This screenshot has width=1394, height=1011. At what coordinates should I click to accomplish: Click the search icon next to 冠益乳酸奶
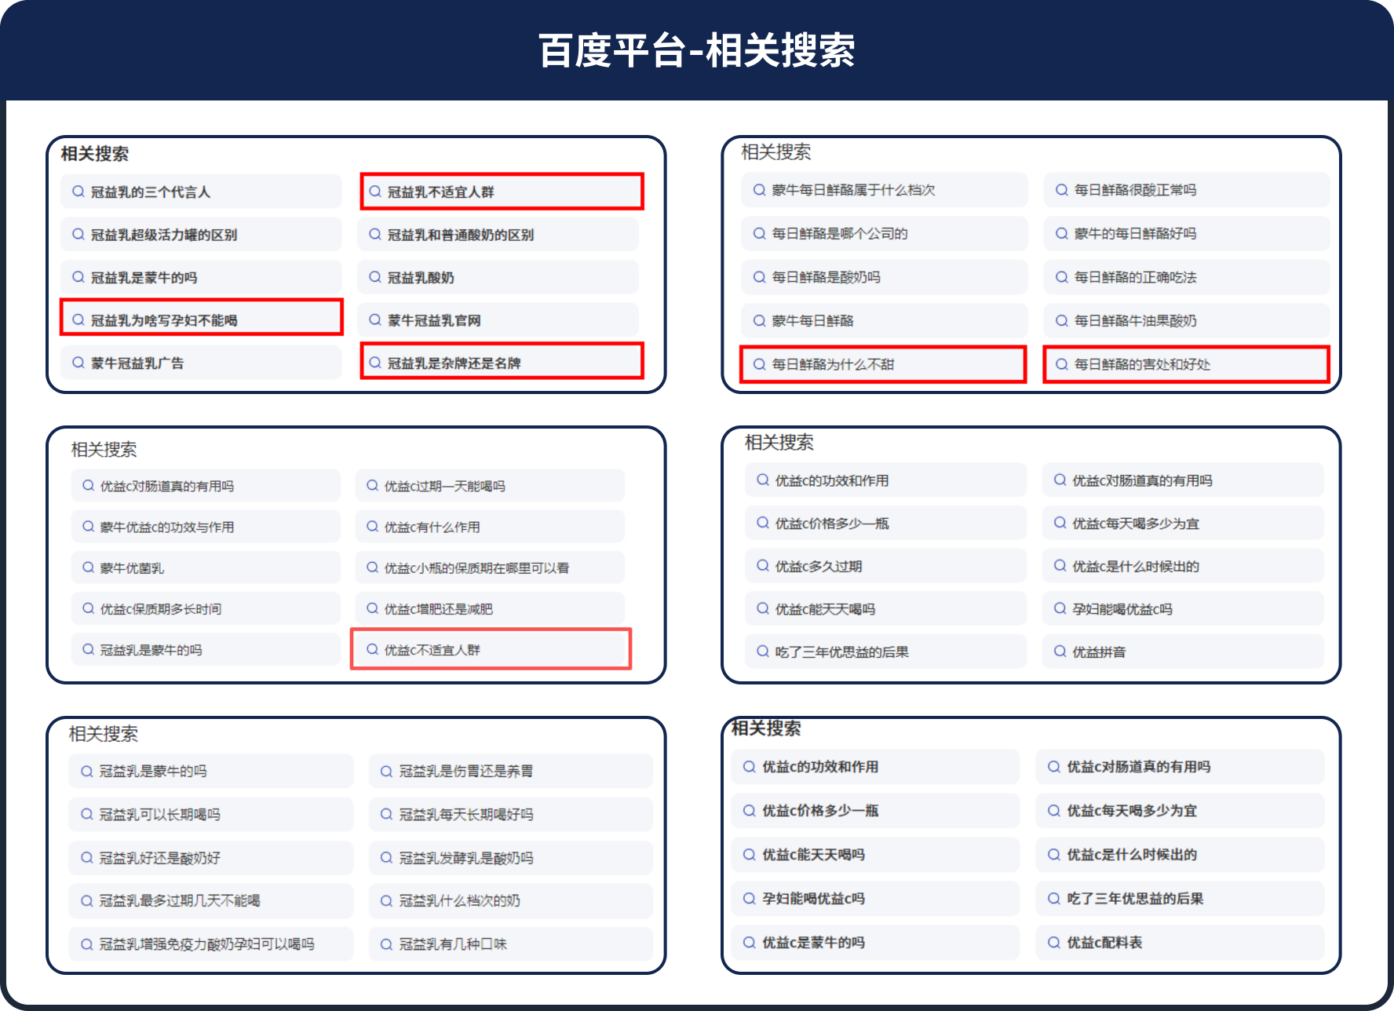click(x=375, y=277)
